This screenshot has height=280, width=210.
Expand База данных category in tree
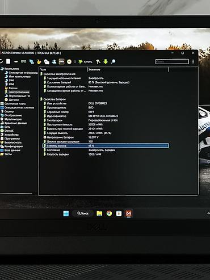click(x=10, y=150)
